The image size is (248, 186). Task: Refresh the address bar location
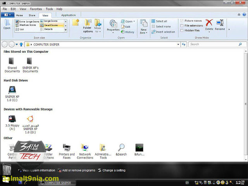point(184,45)
